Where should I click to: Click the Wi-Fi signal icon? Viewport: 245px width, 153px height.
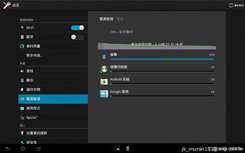point(22,28)
